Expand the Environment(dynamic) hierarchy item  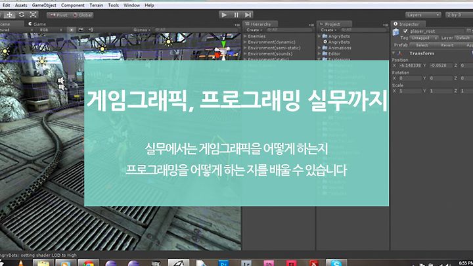point(245,42)
